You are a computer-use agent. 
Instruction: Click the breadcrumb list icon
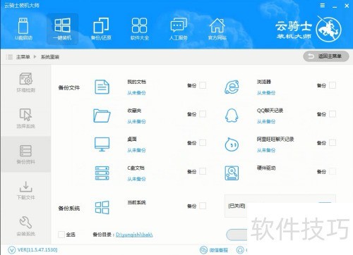[x=9, y=57]
